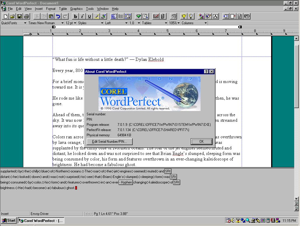Click Envoy Driver printer status field
The height and width of the screenshot is (226, 300).
coord(57,214)
